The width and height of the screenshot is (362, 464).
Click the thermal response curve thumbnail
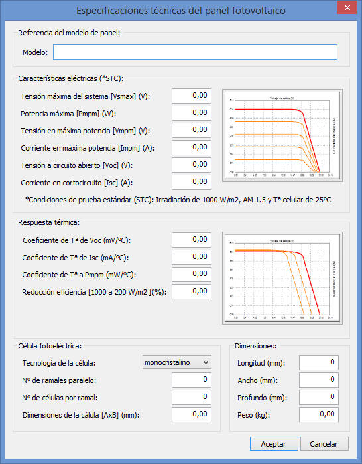coord(282,278)
